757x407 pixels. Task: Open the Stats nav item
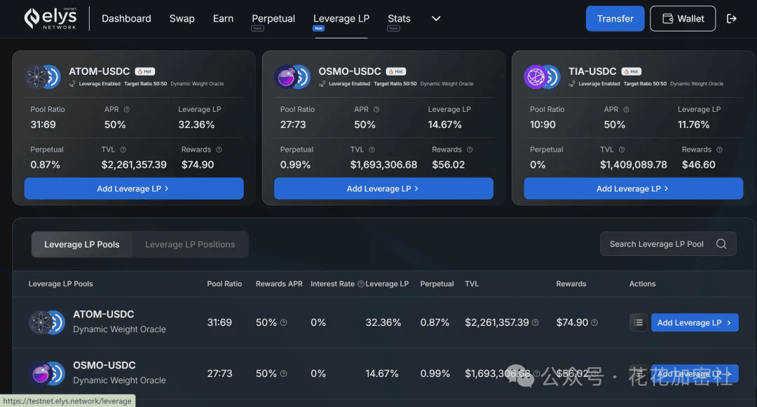(x=399, y=18)
